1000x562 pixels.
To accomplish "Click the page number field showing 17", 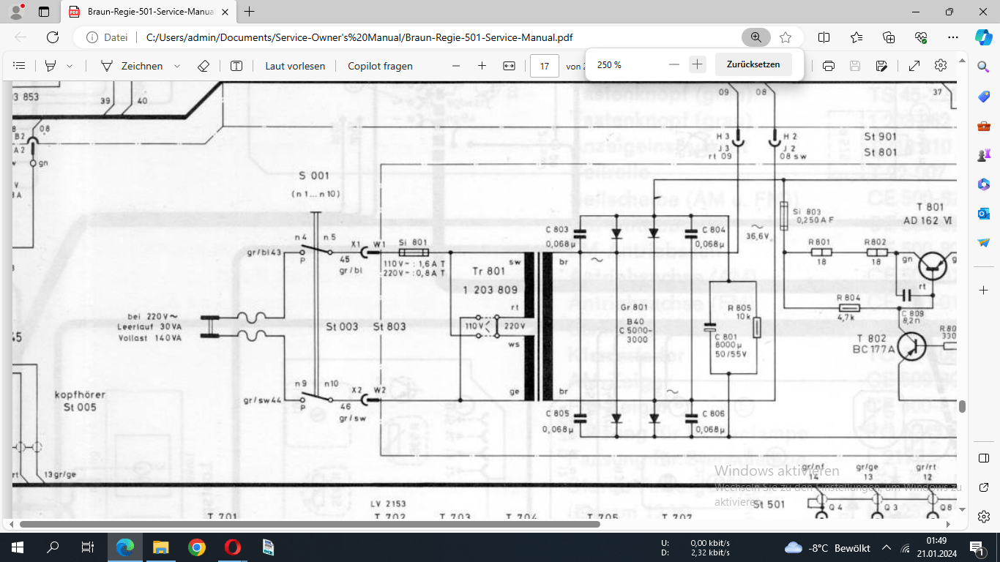I will pos(545,66).
